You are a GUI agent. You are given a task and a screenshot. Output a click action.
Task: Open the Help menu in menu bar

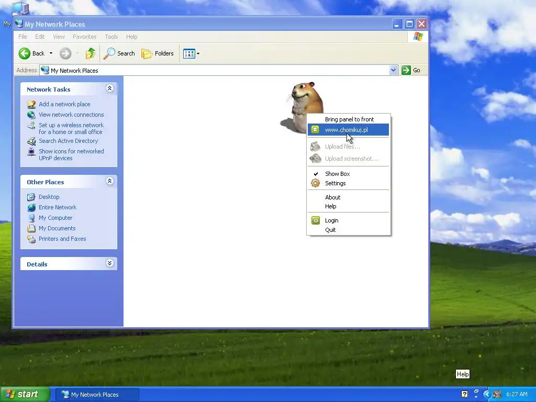pyautogui.click(x=131, y=37)
